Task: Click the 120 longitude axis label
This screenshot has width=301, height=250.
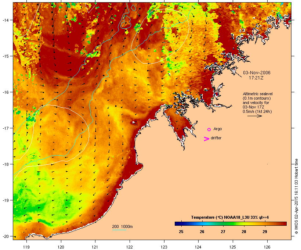Action: pos(61,247)
